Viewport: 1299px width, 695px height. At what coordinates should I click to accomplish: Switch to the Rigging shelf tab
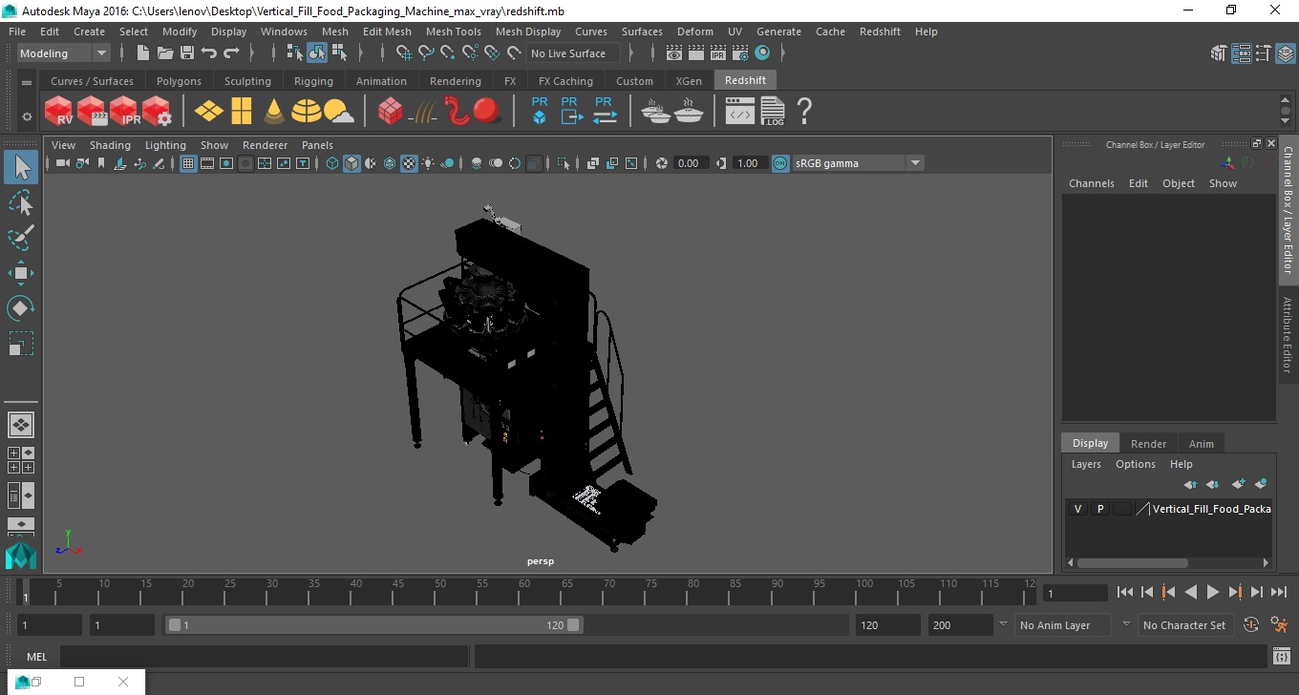[x=313, y=81]
